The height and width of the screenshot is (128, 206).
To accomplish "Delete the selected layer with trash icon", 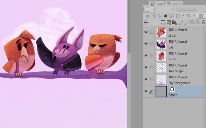I will tap(204, 22).
